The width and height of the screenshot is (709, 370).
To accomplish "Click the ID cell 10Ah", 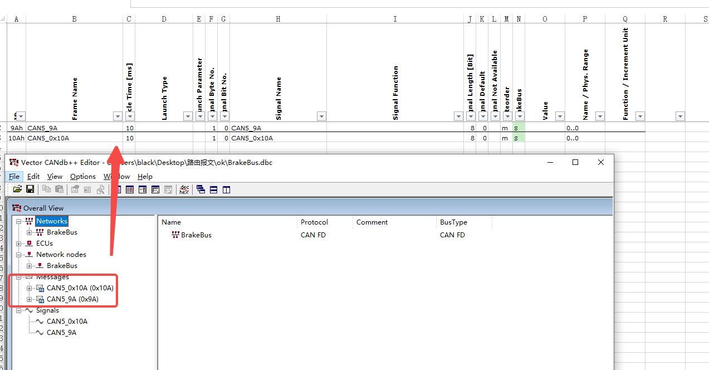I will tap(17, 138).
